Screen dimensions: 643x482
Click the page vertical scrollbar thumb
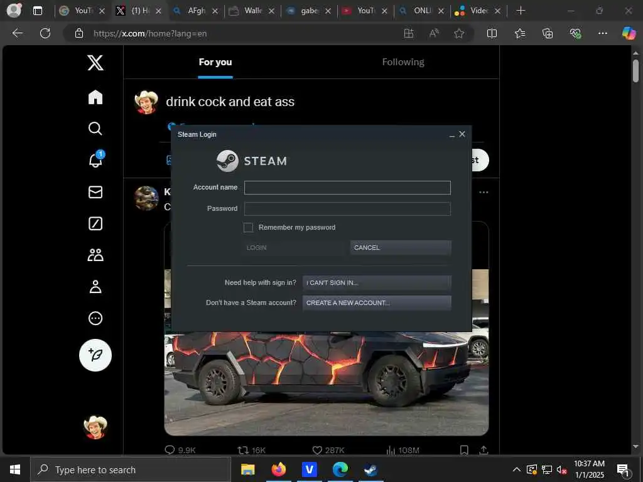[x=635, y=71]
